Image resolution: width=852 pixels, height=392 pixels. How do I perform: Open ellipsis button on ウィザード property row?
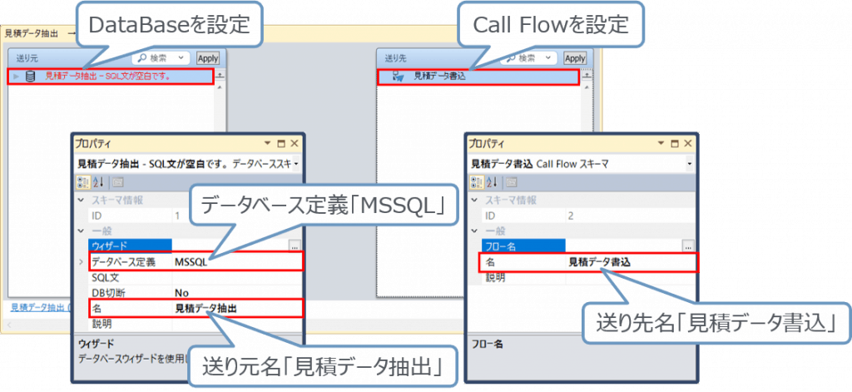pos(294,246)
